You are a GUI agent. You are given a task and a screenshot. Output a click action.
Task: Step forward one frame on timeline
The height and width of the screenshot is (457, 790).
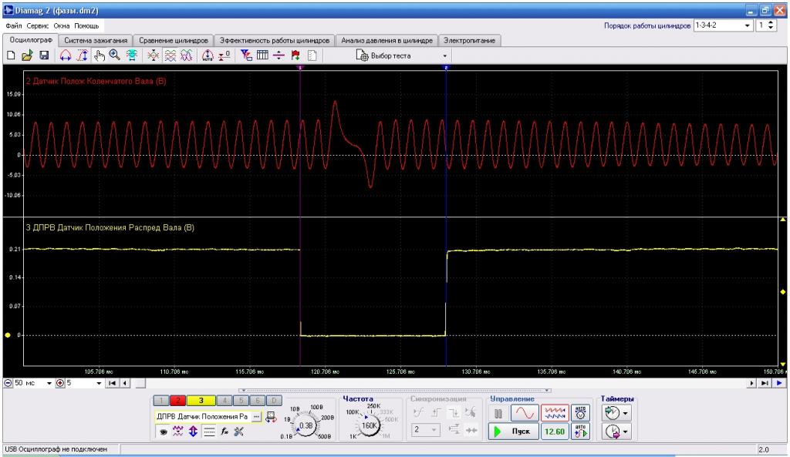[x=751, y=383]
